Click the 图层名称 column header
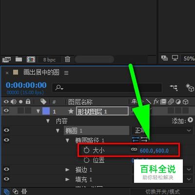Image resolution: width=195 pixels, height=195 pixels. pyautogui.click(x=80, y=102)
